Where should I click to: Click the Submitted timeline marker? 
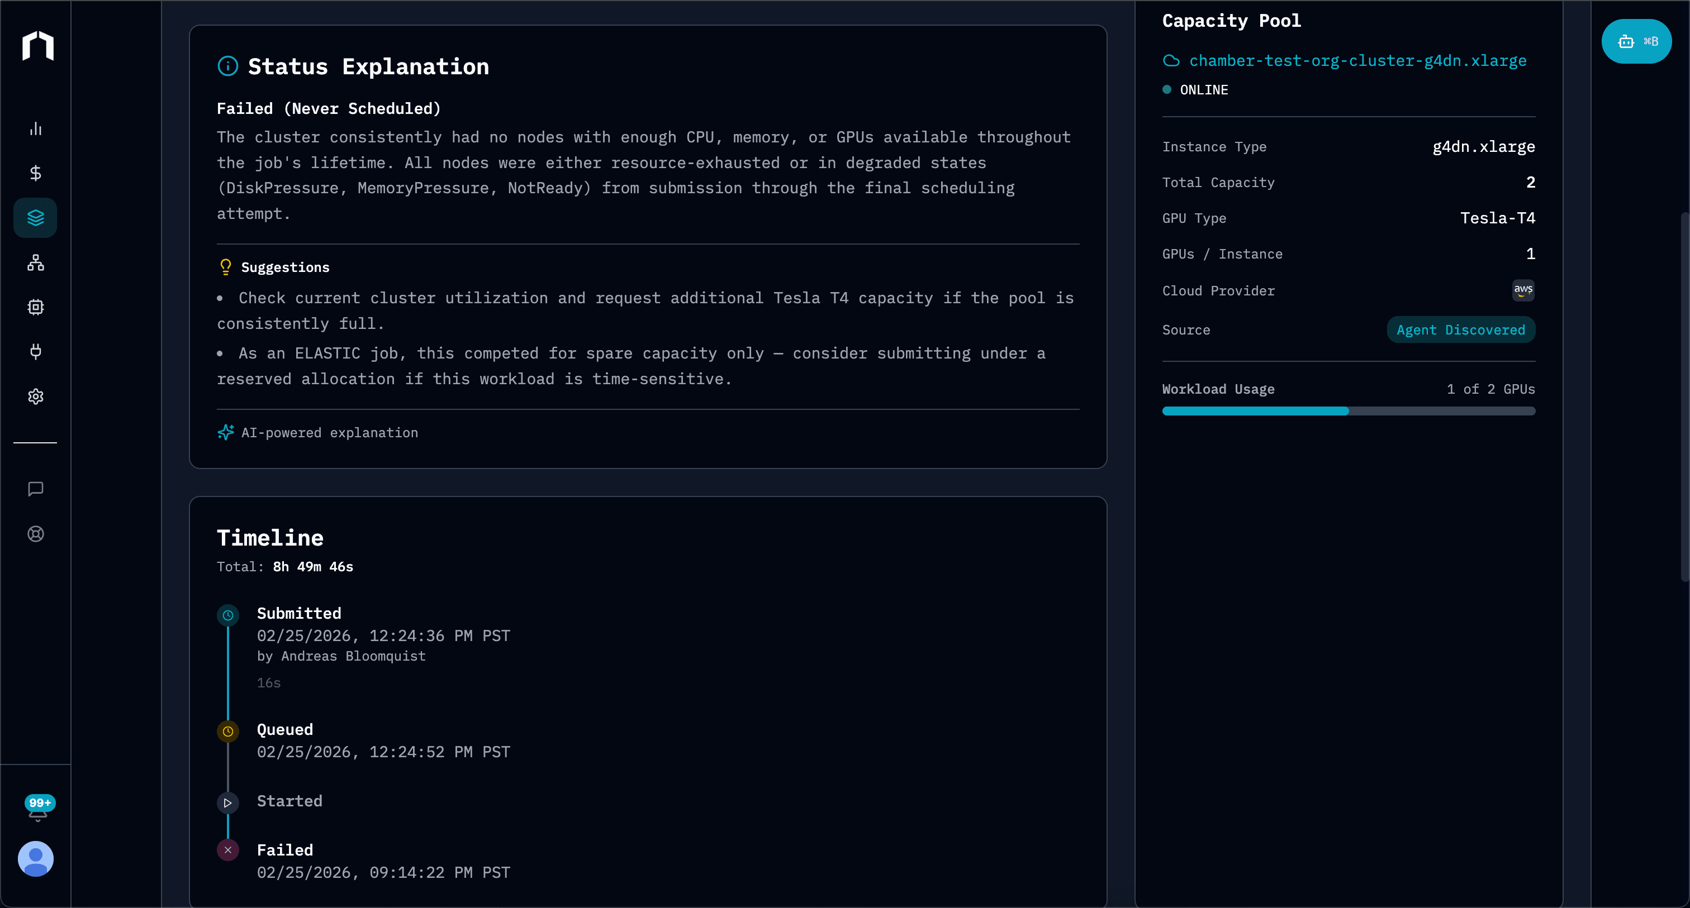(x=227, y=615)
